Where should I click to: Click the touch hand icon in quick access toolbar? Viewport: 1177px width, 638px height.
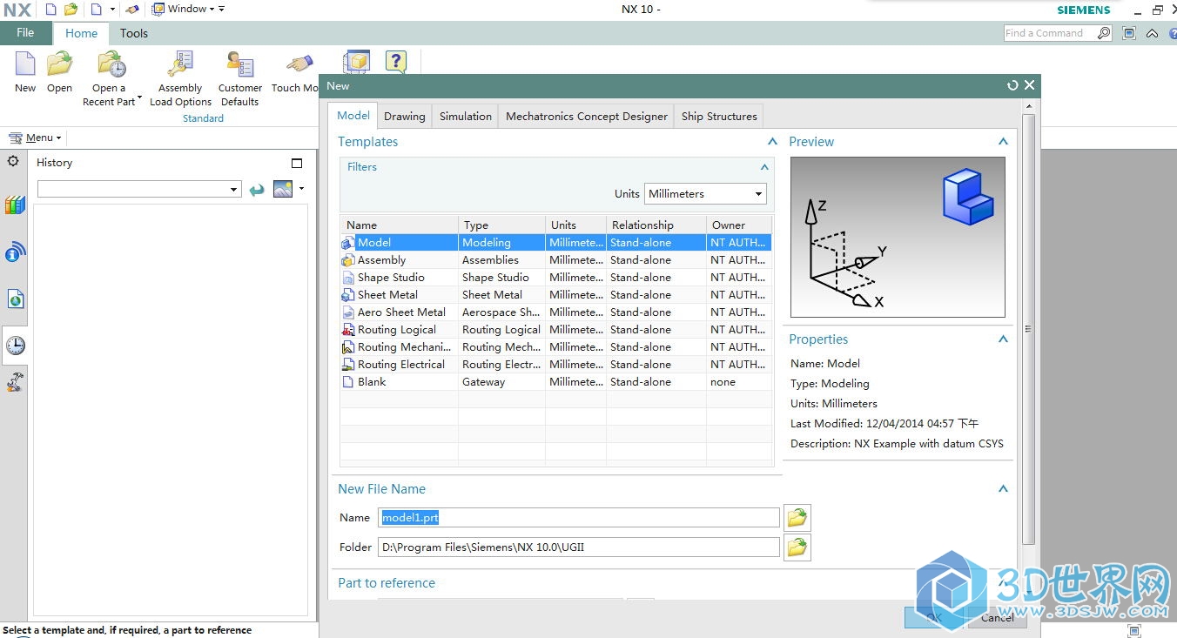[131, 9]
